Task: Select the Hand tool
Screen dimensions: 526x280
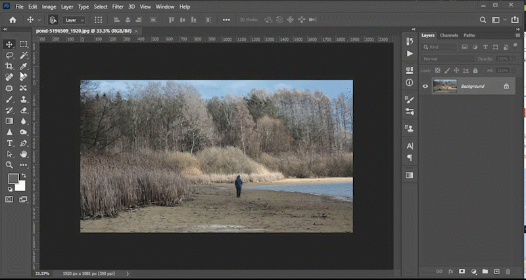Action: point(24,154)
